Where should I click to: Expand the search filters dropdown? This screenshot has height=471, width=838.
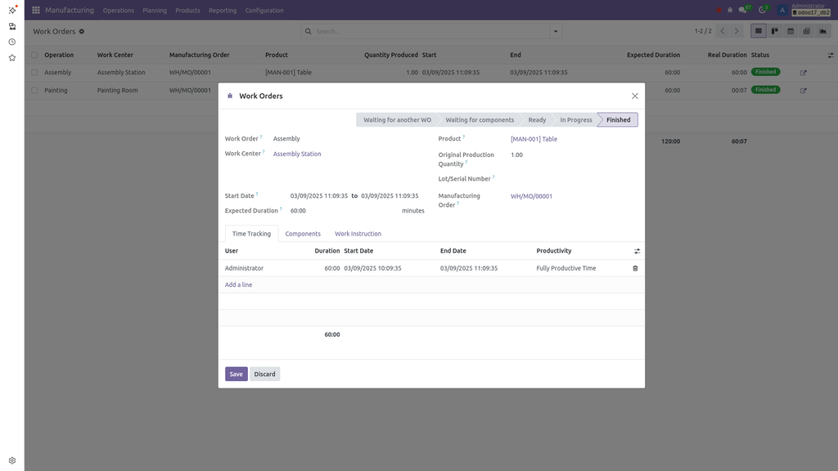556,30
